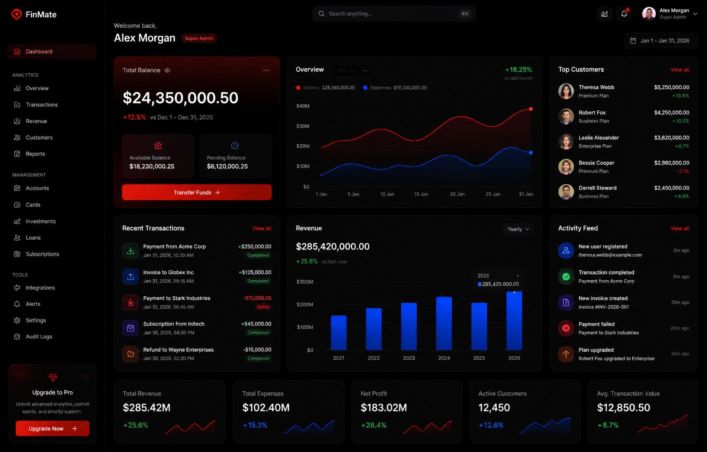Click the income line endpoint marker
This screenshot has height=452, width=707.
coord(531,109)
